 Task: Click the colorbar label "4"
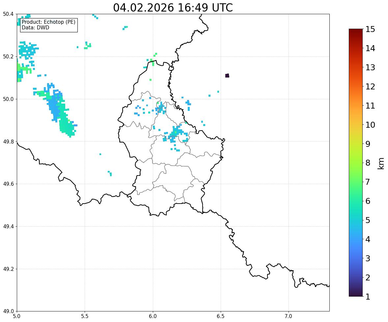(368, 239)
